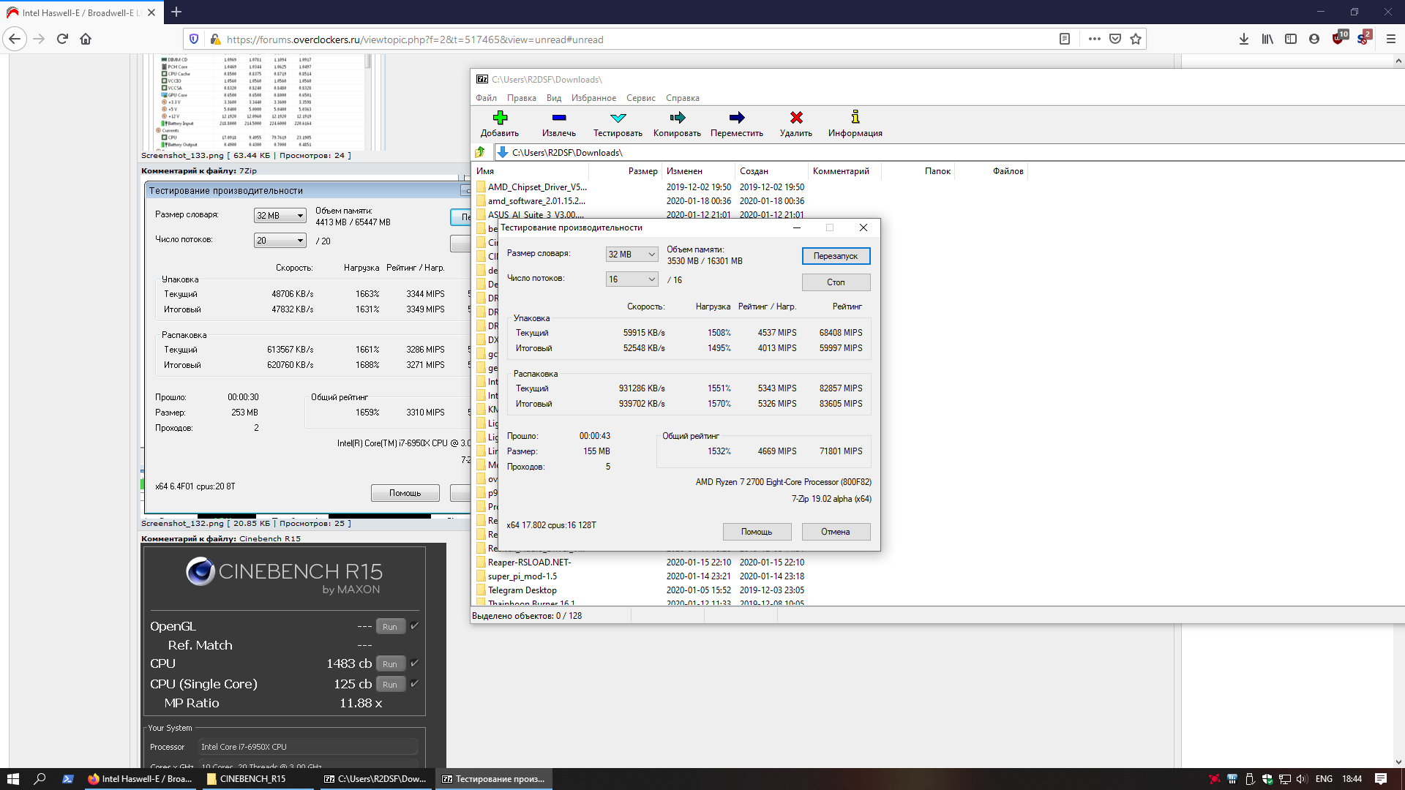The width and height of the screenshot is (1405, 790).
Task: Toggle the CPU (Single Core) checkmark
Action: (414, 684)
